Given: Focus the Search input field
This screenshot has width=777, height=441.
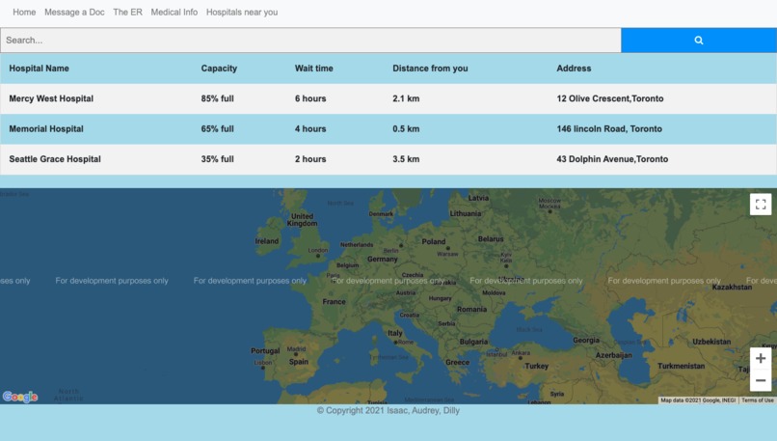Looking at the screenshot, I should coord(310,41).
